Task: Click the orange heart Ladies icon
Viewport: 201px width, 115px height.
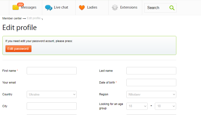Action: pos(82,7)
